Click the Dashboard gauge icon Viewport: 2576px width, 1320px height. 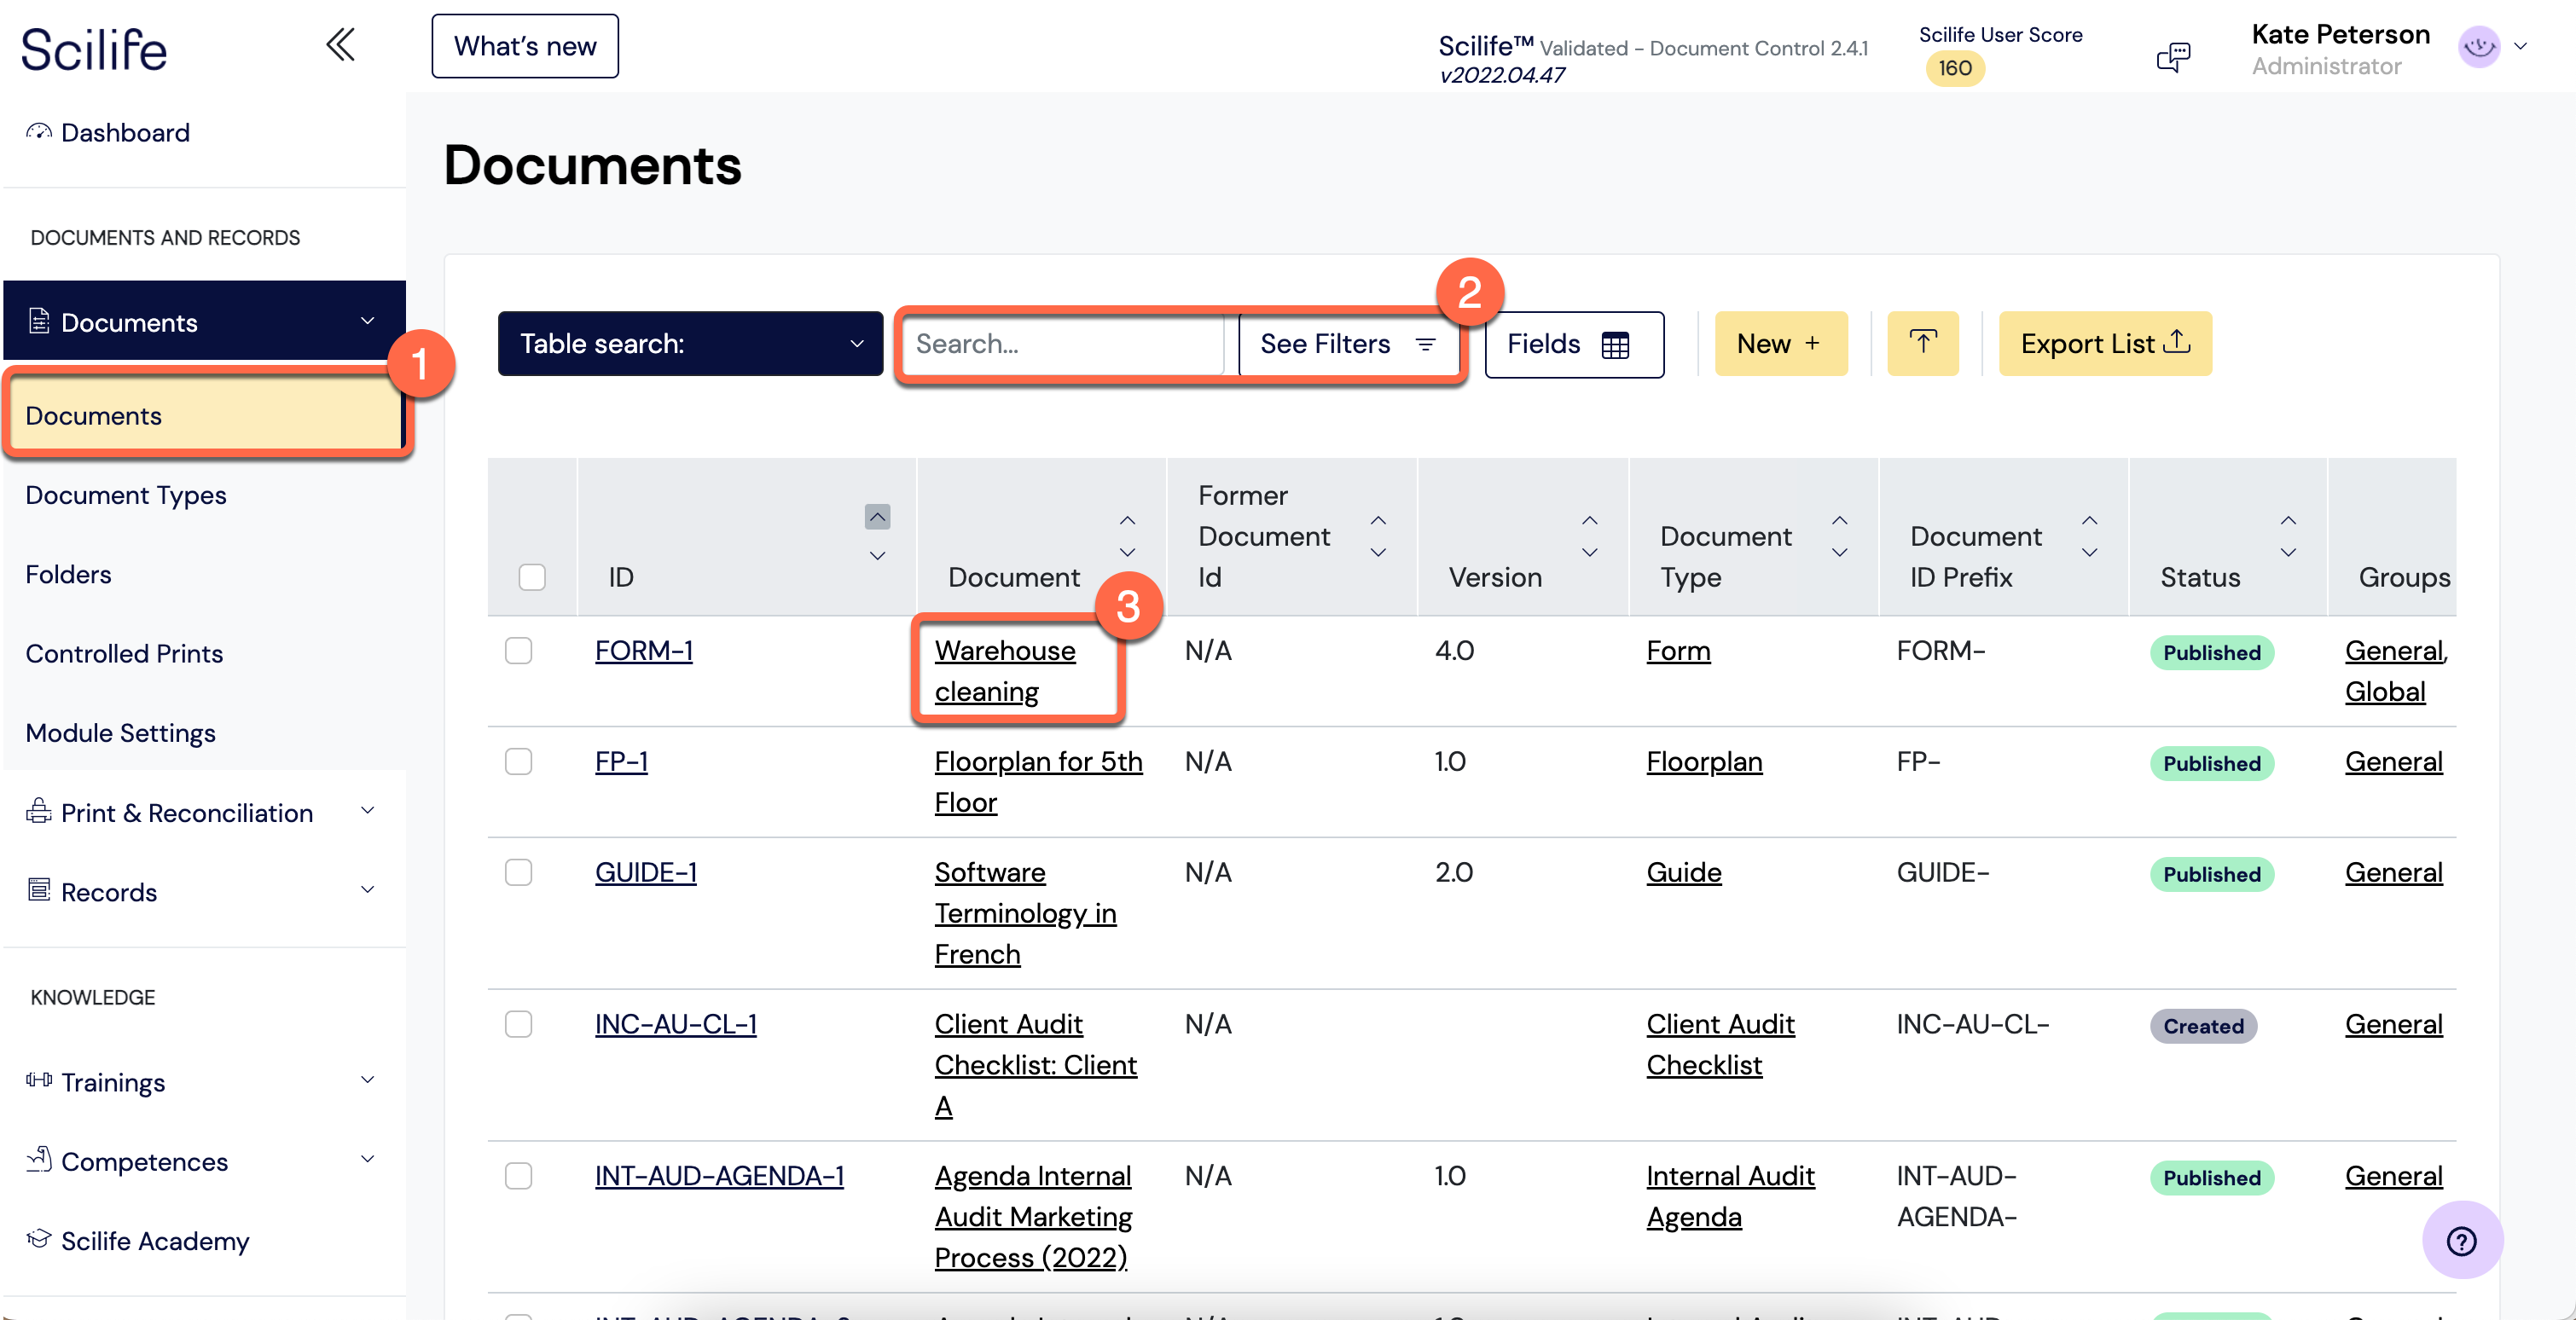(x=39, y=132)
